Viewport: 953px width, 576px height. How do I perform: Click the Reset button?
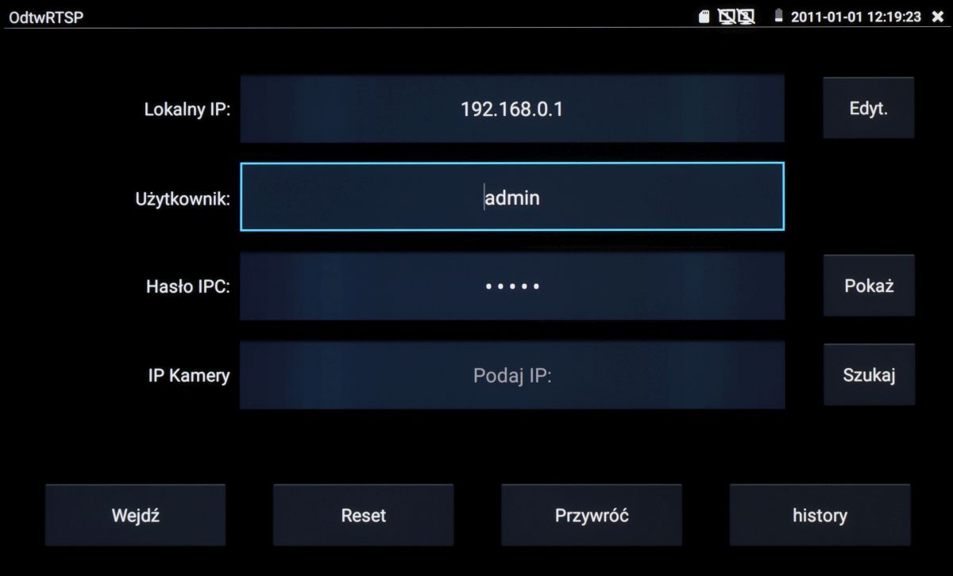pyautogui.click(x=363, y=516)
